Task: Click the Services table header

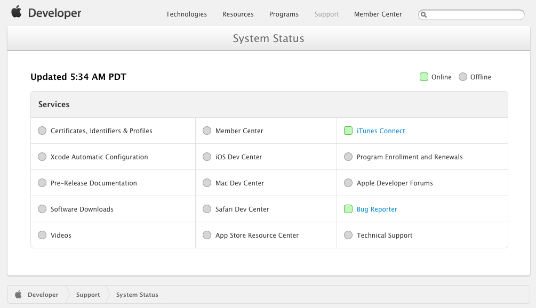Action: [269, 104]
